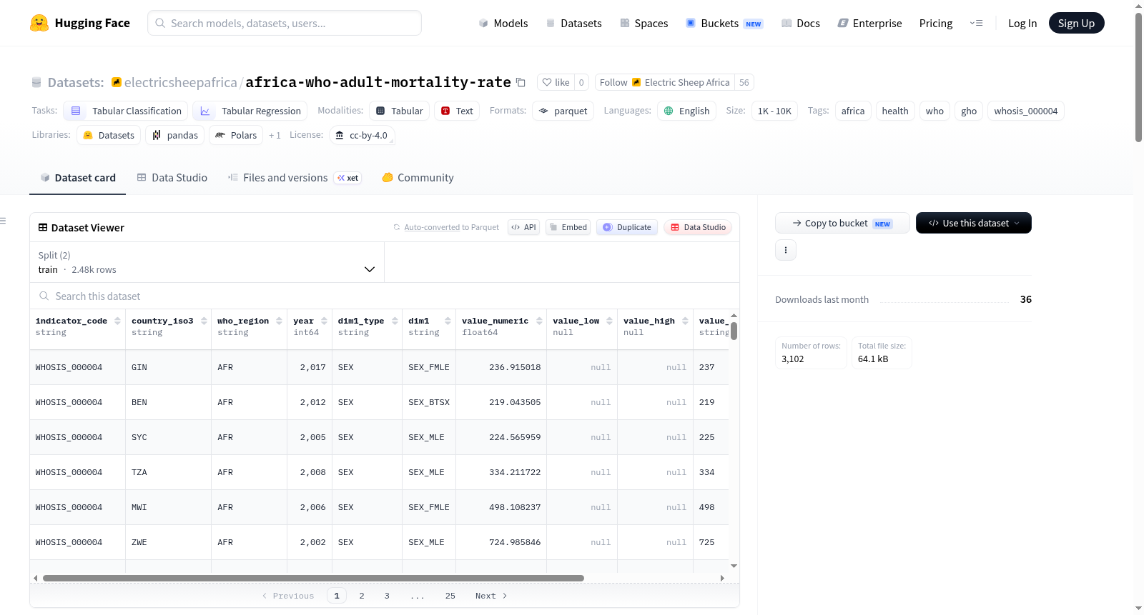The image size is (1144, 615).
Task: Click the Embed button
Action: point(568,227)
